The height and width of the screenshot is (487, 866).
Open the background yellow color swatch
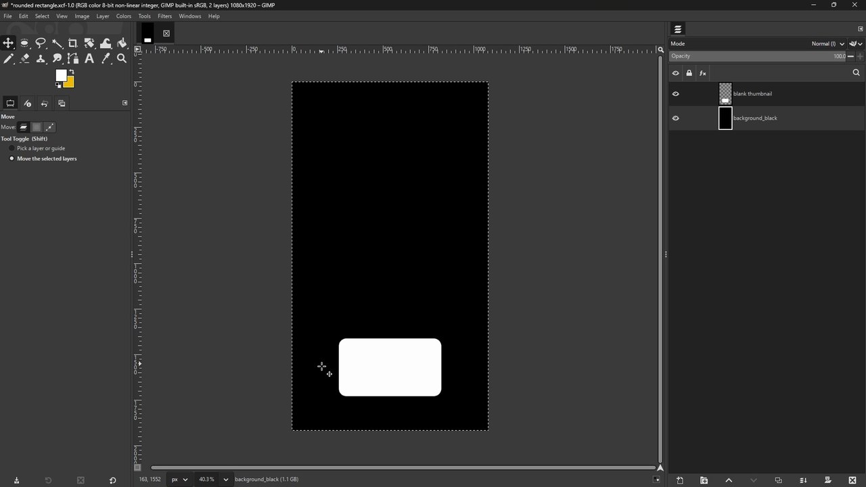point(70,83)
